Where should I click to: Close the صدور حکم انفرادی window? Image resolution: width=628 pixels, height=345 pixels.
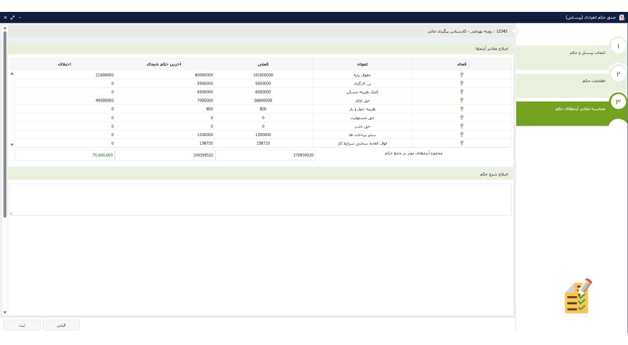point(5,18)
